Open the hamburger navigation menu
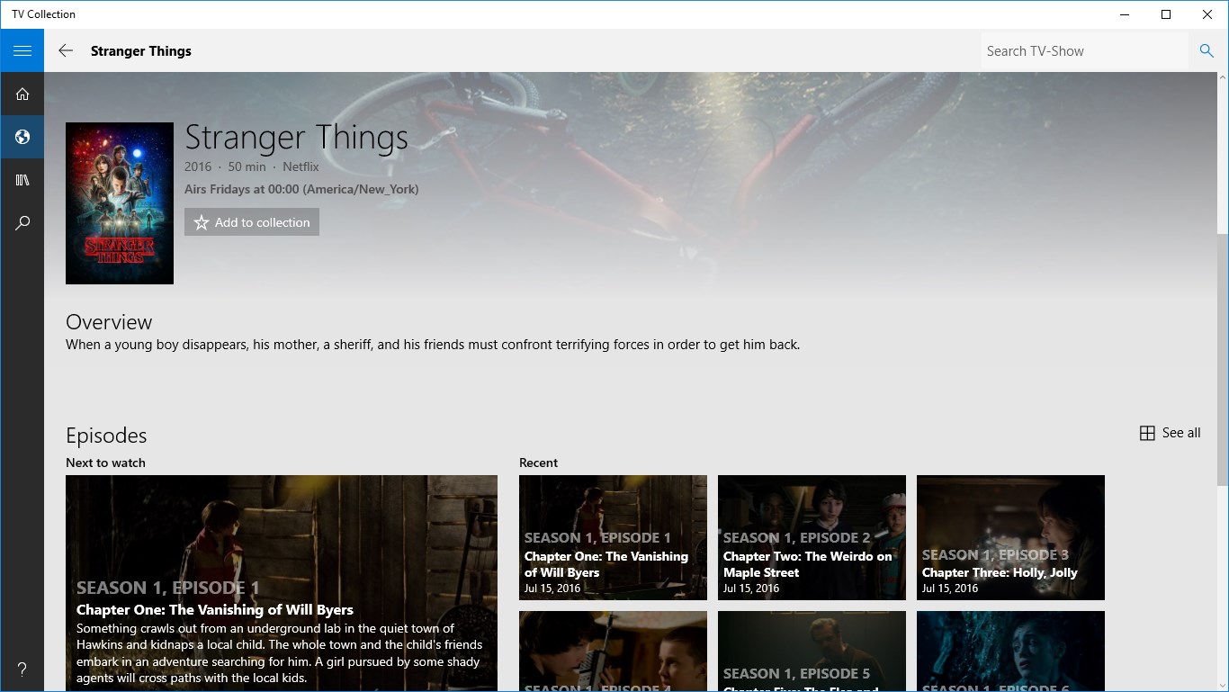The height and width of the screenshot is (692, 1229). point(22,50)
